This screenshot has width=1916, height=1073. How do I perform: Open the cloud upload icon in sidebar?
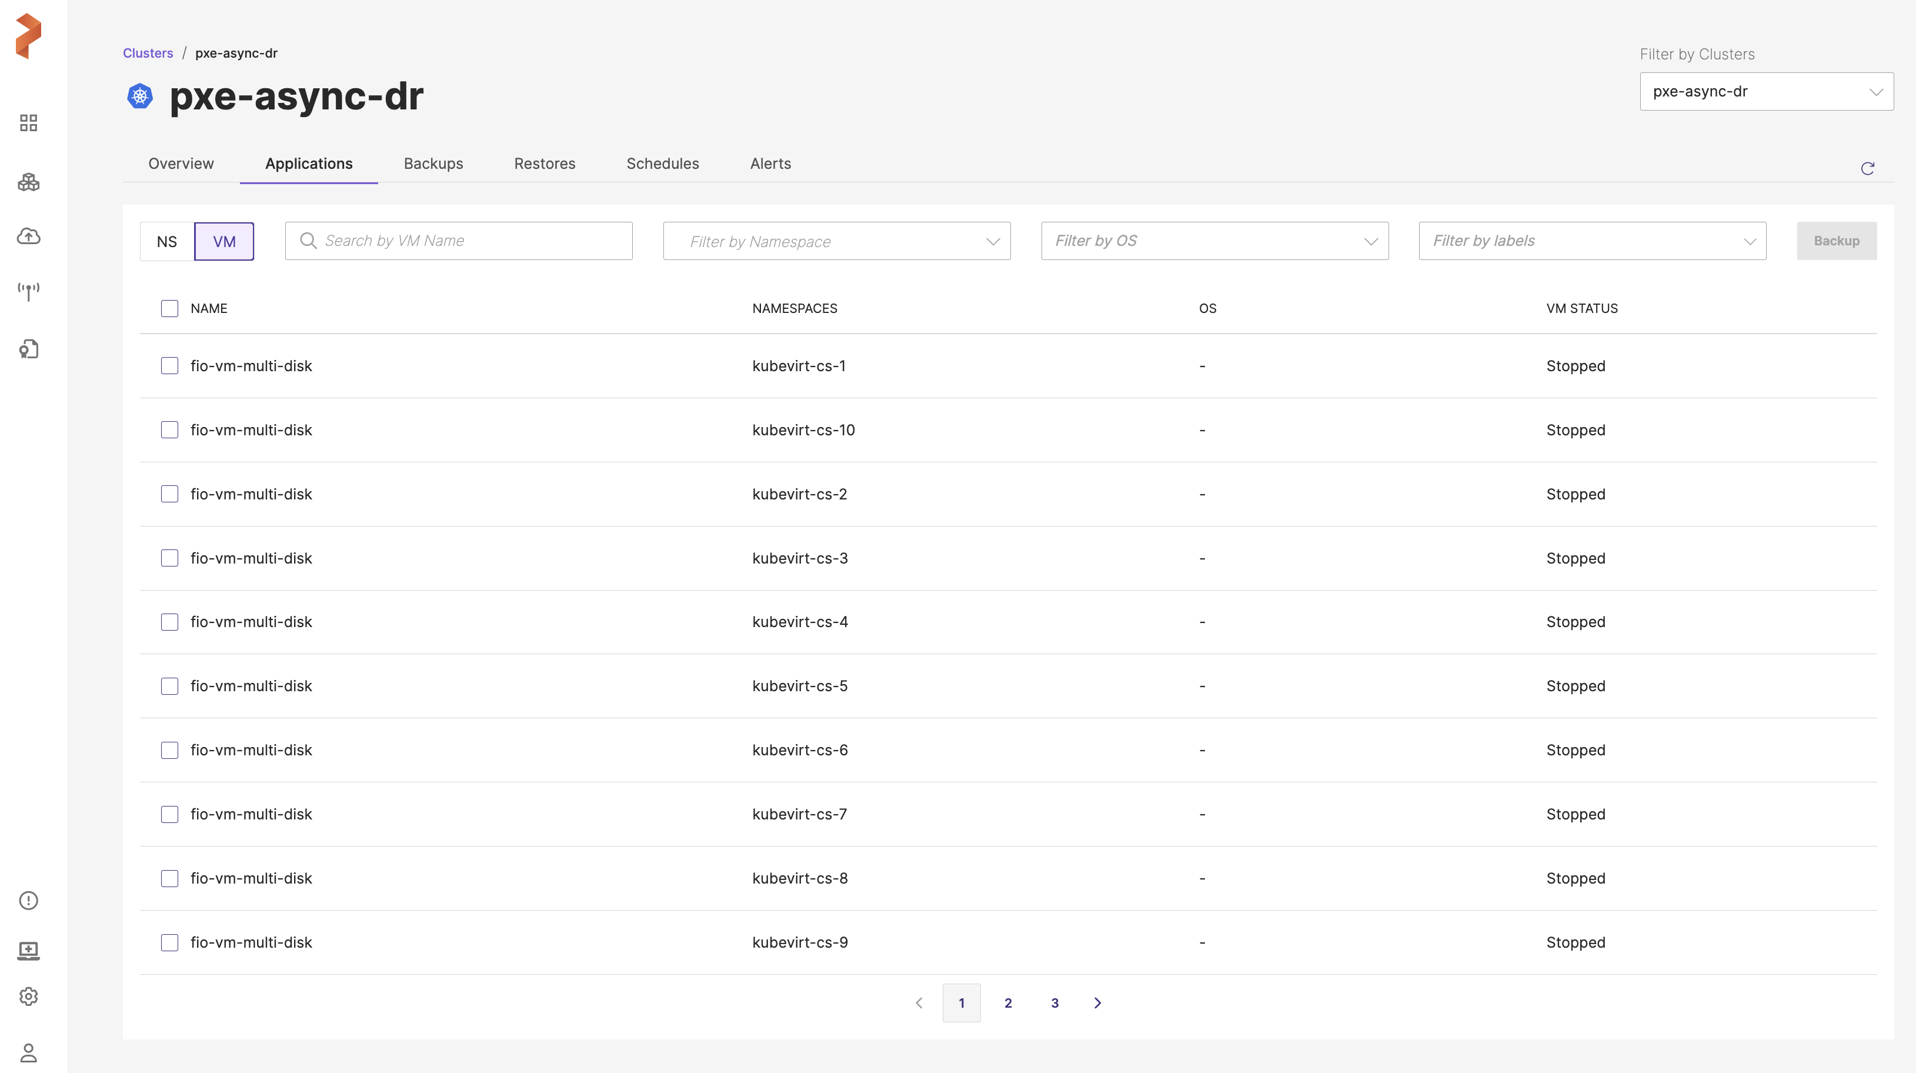(28, 236)
